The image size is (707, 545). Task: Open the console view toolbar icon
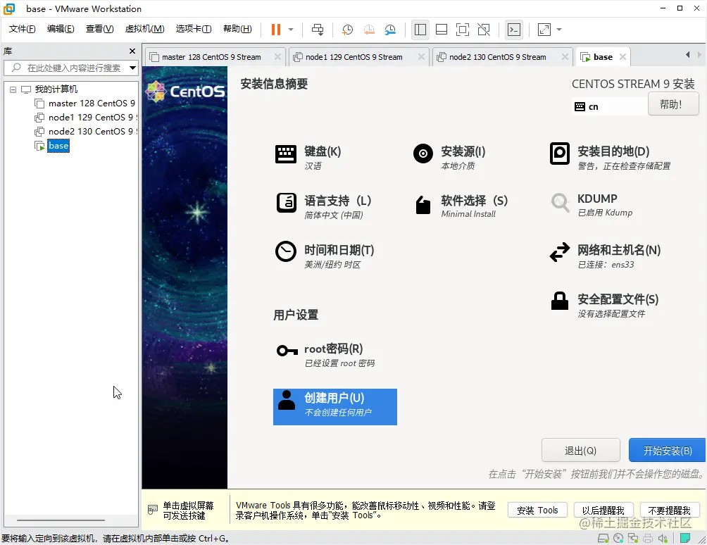[514, 30]
